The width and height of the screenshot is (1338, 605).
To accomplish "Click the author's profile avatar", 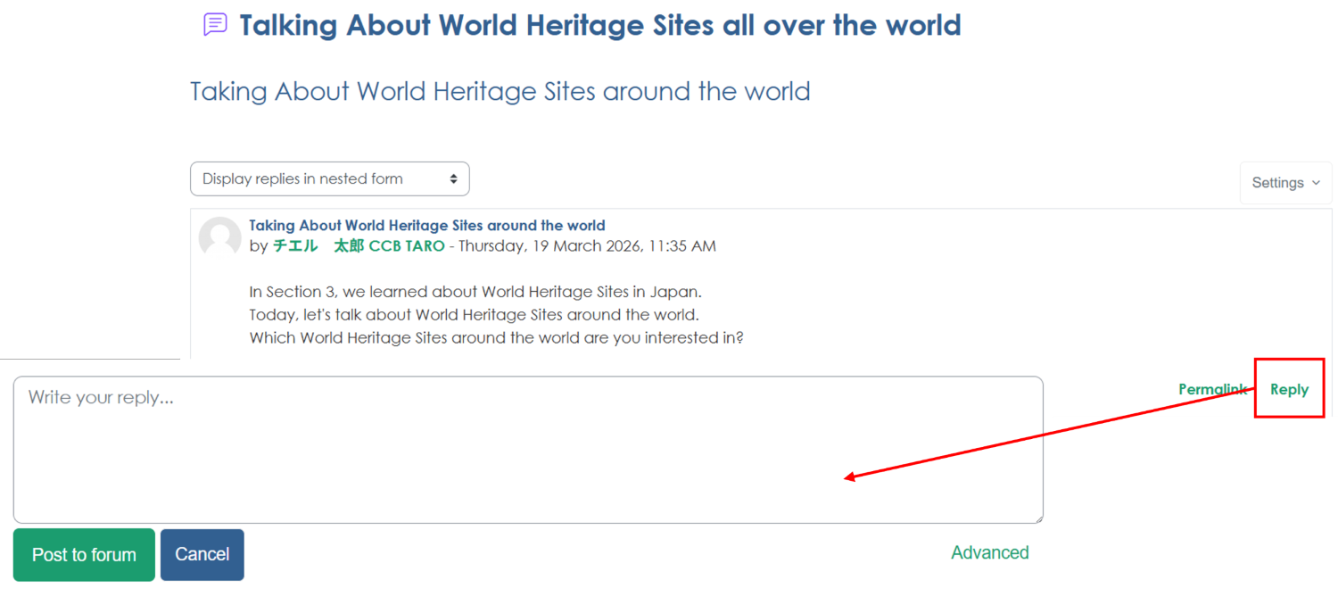I will pyautogui.click(x=219, y=237).
